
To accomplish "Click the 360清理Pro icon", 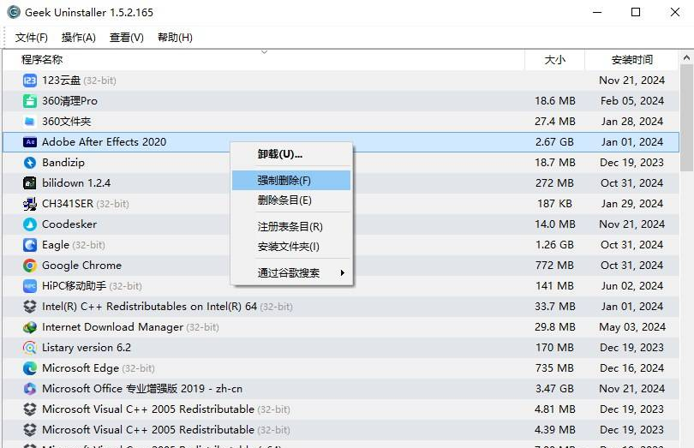I will (30, 101).
